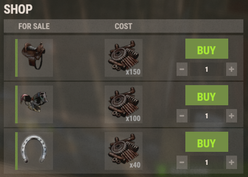
Task: Click the COST column header
Action: tap(124, 26)
